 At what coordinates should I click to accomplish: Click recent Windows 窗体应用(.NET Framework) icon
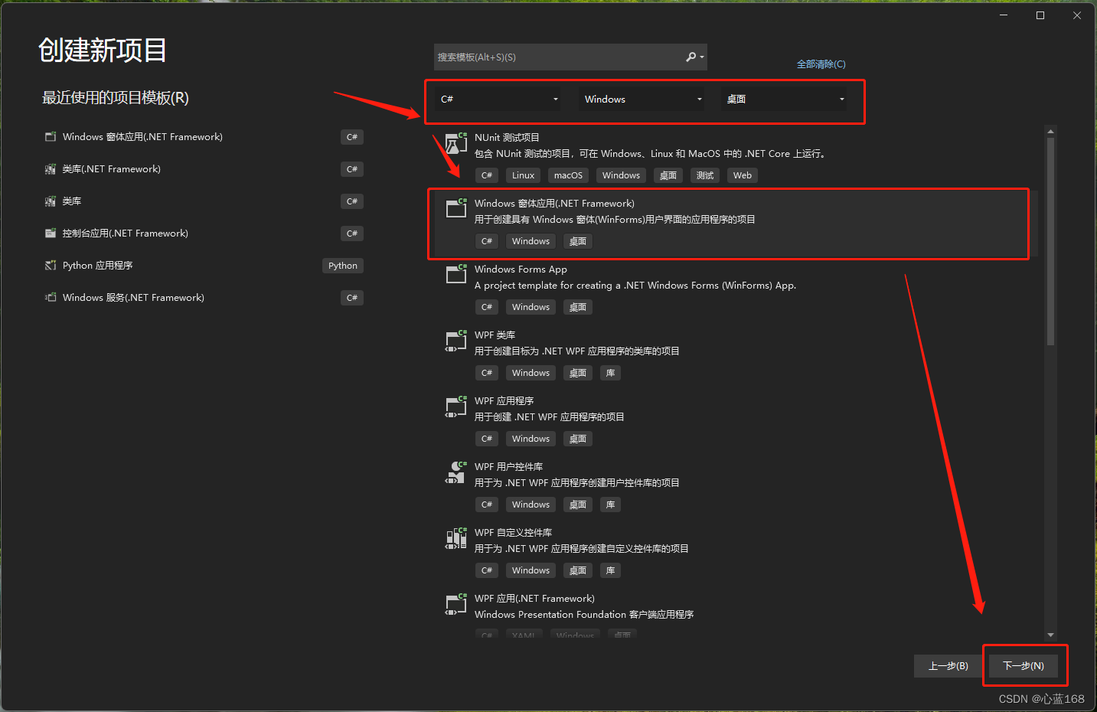pyautogui.click(x=51, y=137)
